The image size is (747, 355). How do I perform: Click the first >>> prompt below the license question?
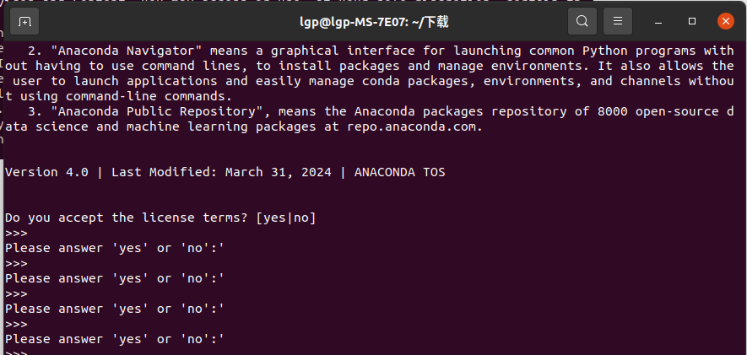pyautogui.click(x=16, y=234)
